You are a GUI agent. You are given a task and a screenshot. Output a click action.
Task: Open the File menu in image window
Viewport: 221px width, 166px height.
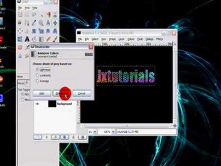(x=80, y=39)
